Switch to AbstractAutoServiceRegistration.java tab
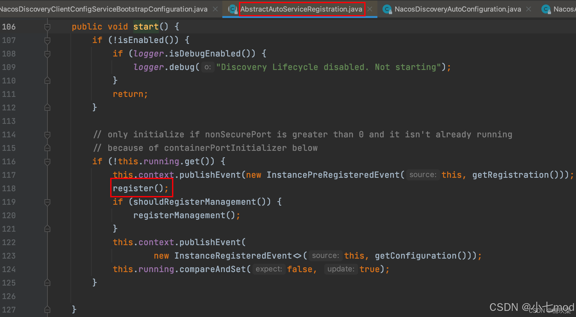This screenshot has width=576, height=317. (301, 9)
